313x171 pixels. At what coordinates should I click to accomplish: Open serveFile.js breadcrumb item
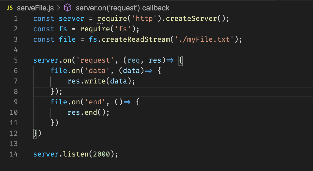35,8
